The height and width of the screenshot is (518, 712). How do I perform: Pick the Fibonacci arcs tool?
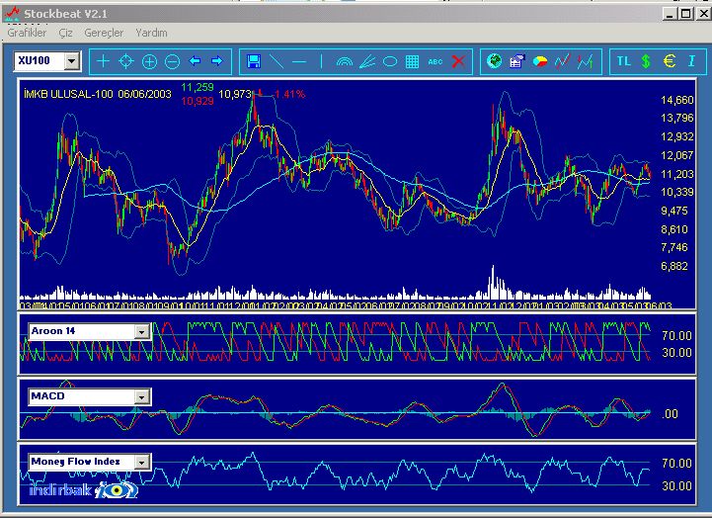(345, 61)
